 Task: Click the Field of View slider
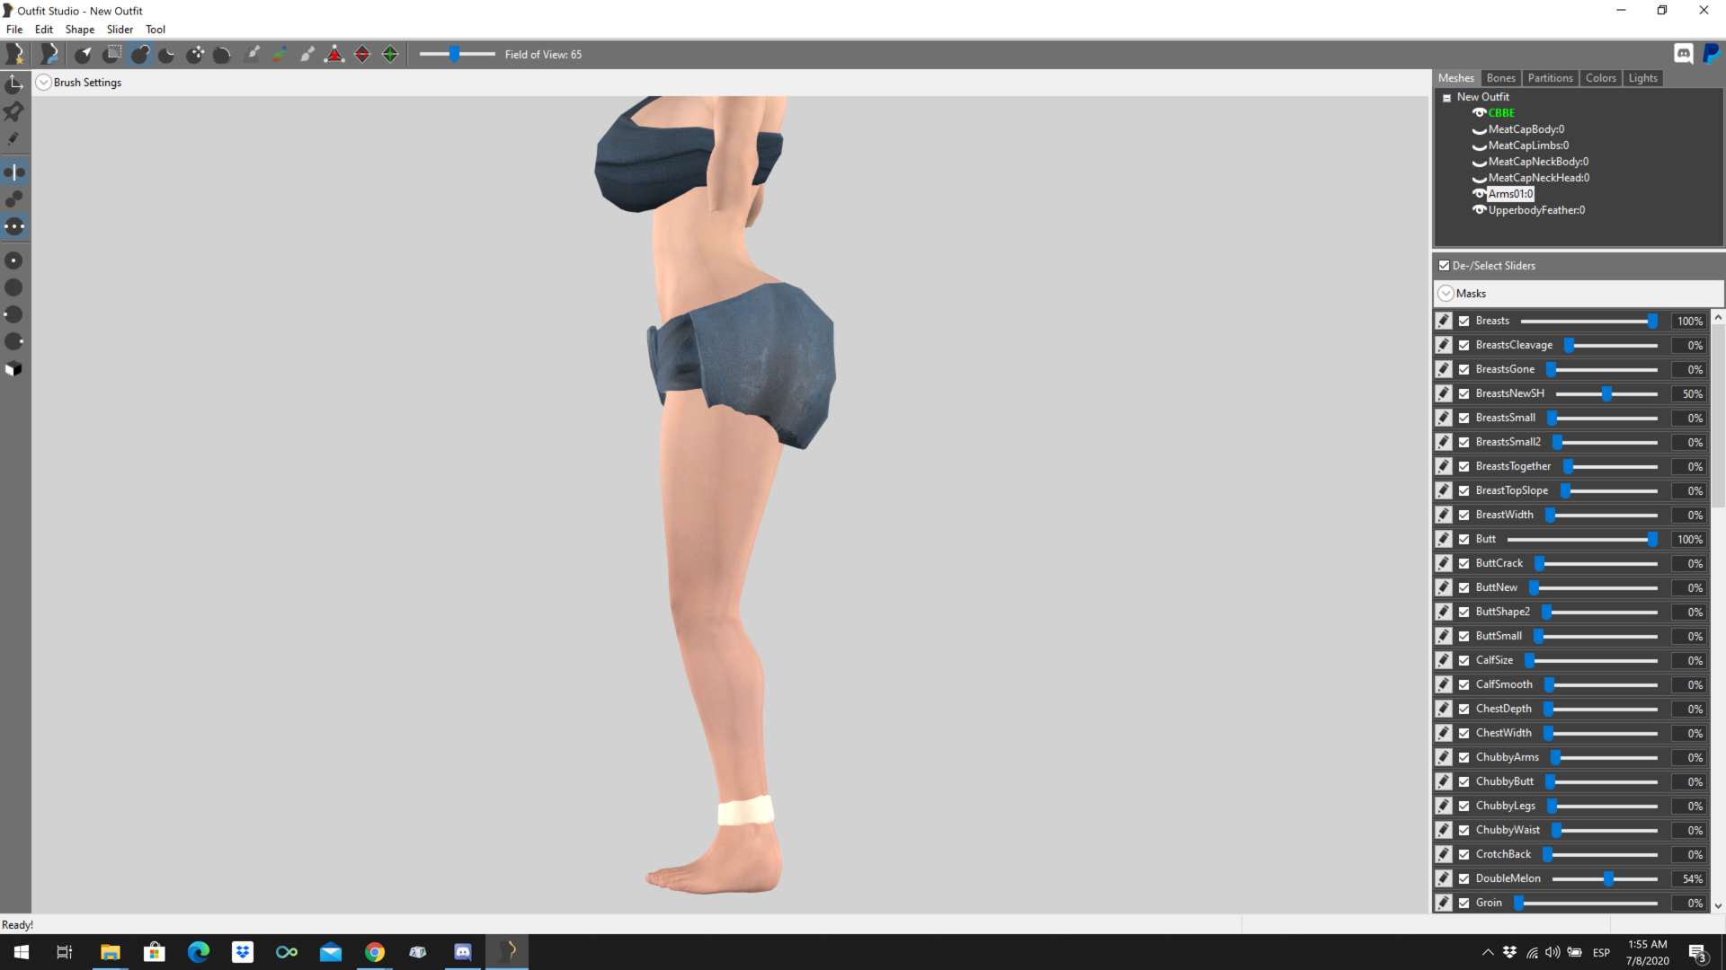pos(457,55)
